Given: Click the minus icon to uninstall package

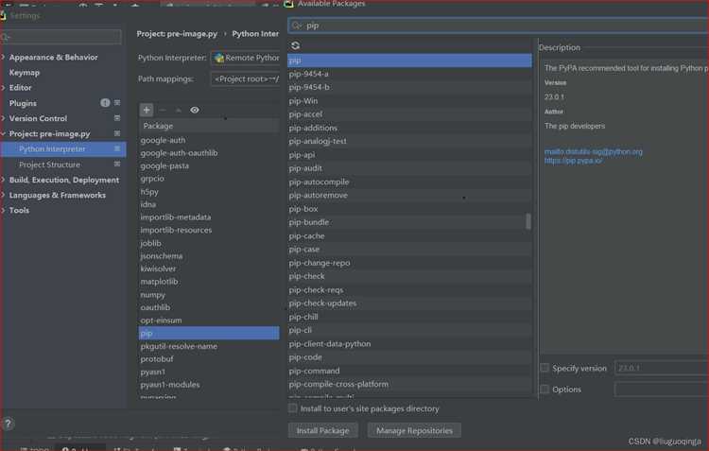Looking at the screenshot, I should pos(163,110).
